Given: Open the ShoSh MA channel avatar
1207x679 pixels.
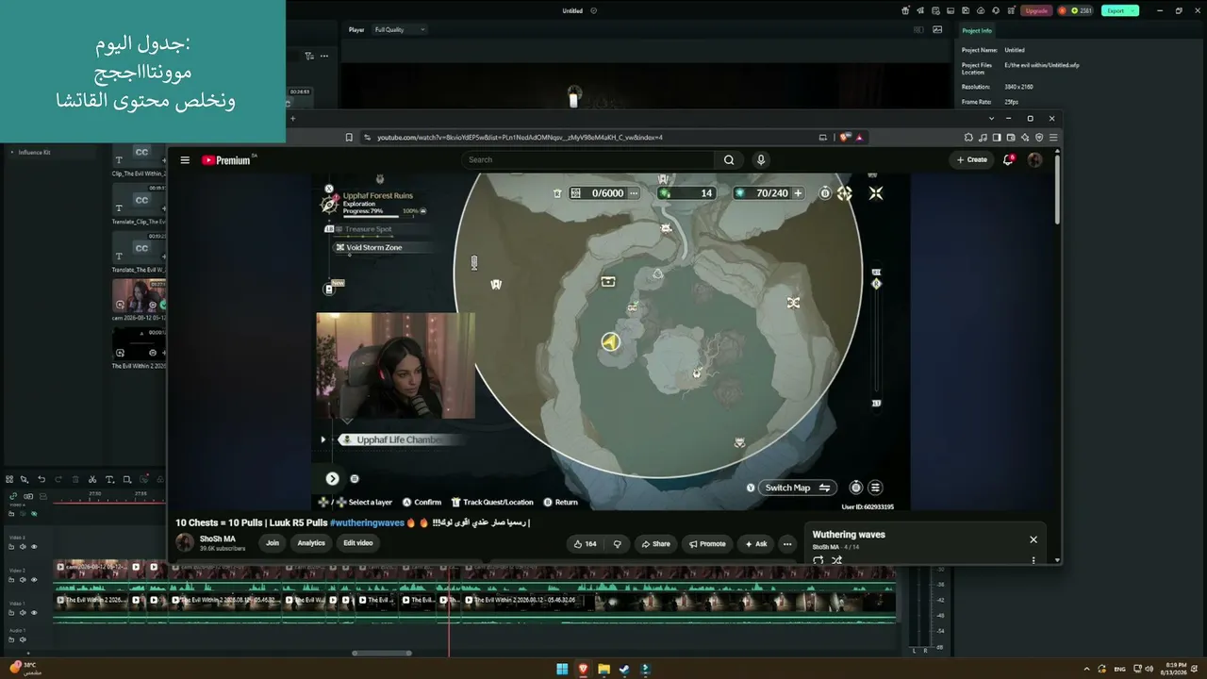Looking at the screenshot, I should click(185, 543).
